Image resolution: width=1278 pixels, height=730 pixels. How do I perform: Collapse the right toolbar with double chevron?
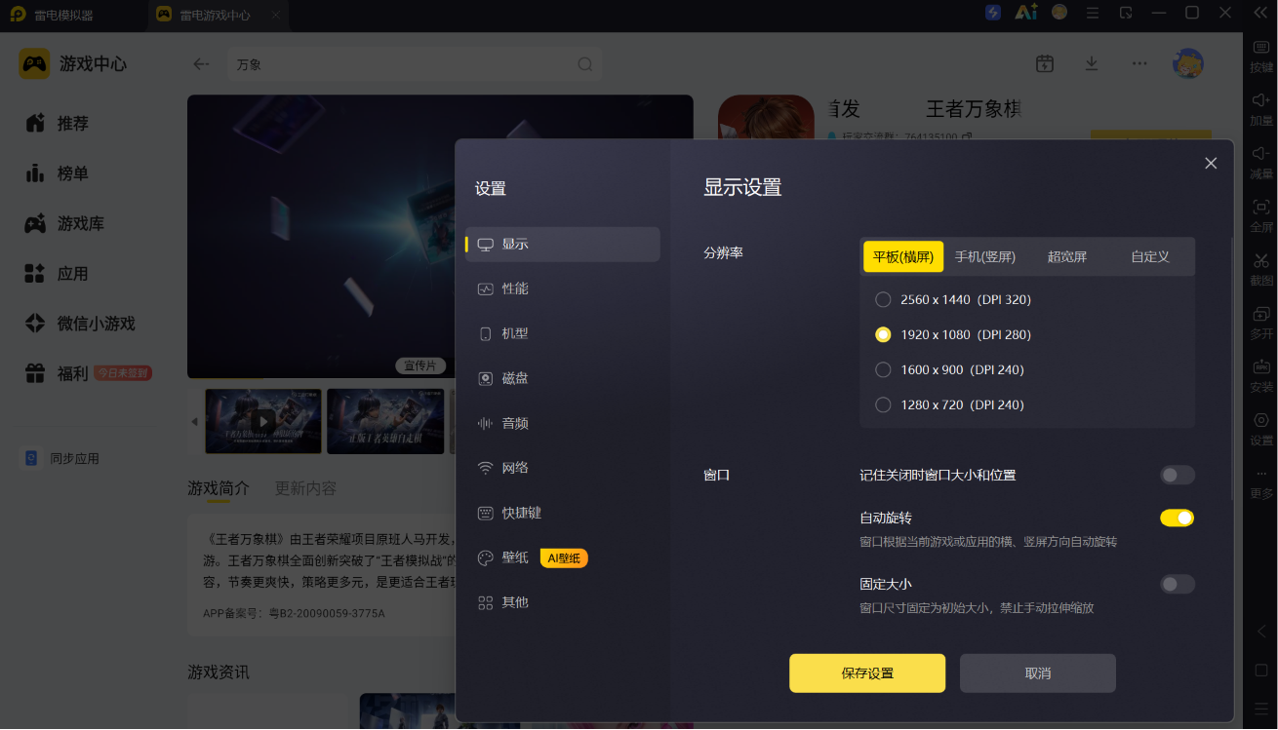coord(1259,13)
